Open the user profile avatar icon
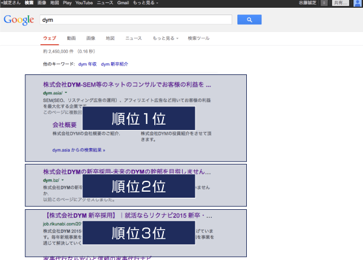This screenshot has height=260, width=363. tap(358, 3)
